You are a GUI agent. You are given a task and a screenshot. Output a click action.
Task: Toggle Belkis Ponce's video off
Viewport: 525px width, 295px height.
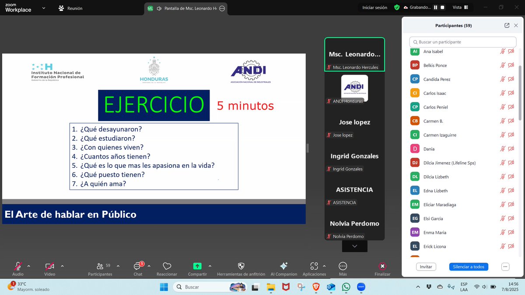point(511,65)
